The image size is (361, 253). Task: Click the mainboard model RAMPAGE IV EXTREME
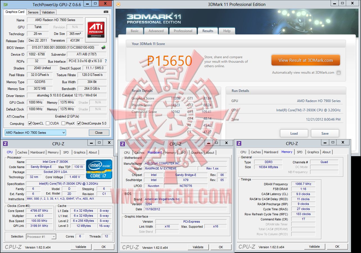tap(170, 168)
